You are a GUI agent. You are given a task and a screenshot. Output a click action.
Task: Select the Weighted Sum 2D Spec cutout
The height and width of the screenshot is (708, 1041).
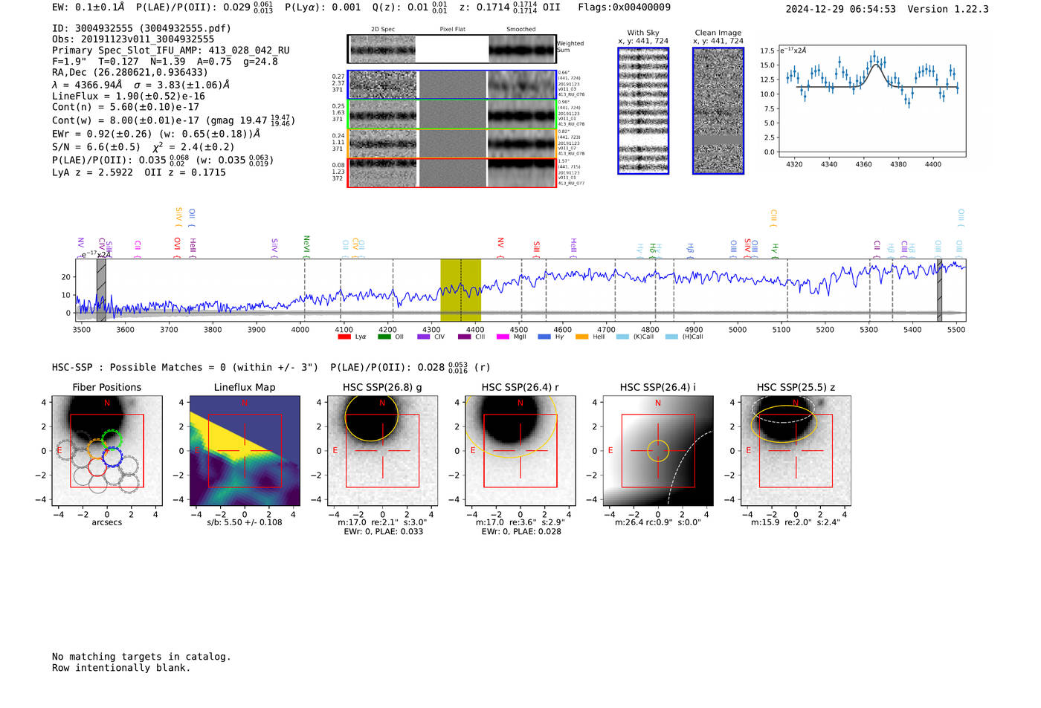pyautogui.click(x=382, y=50)
